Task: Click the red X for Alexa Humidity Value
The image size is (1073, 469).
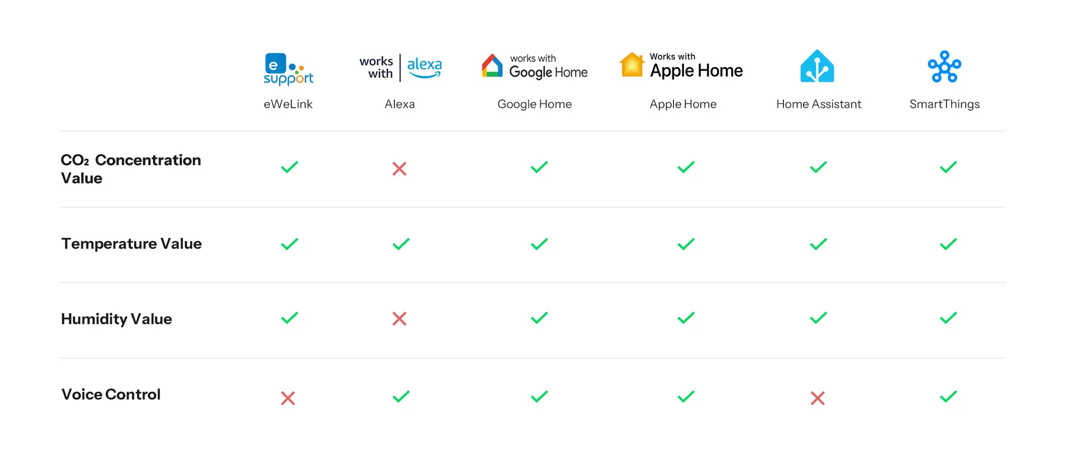Action: (399, 319)
